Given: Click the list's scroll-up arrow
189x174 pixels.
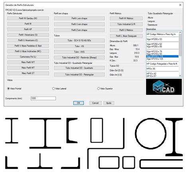Looking at the screenshot, I should point(180,32).
